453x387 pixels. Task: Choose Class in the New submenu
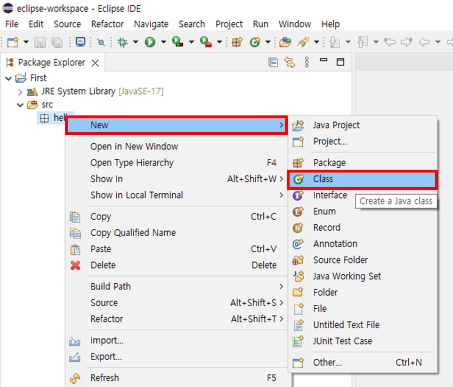(x=362, y=179)
